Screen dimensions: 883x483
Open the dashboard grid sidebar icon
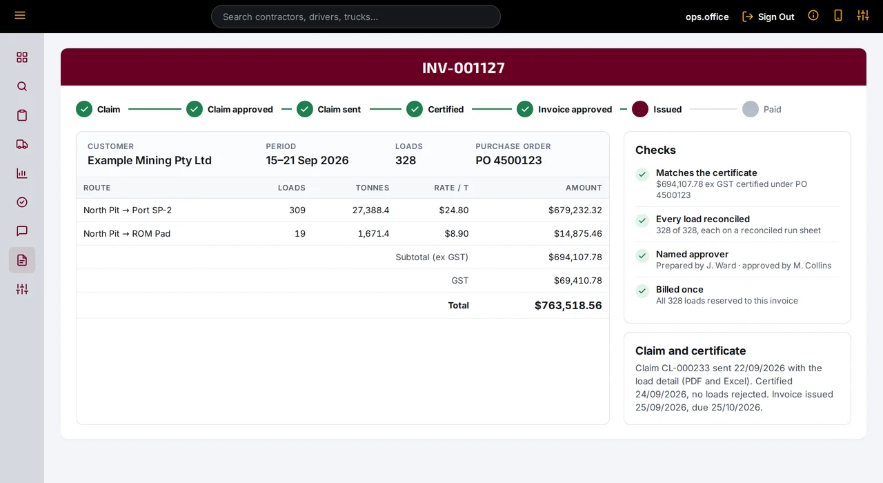[22, 57]
